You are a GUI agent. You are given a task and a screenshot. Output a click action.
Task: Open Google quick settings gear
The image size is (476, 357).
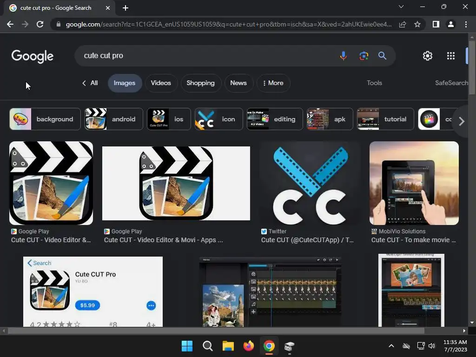click(x=428, y=56)
